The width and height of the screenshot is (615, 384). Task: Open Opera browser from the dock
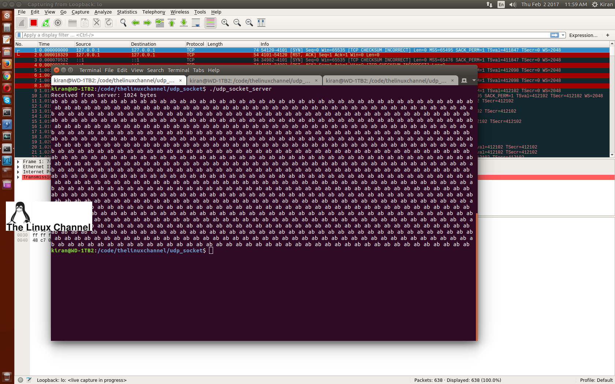[x=7, y=88]
